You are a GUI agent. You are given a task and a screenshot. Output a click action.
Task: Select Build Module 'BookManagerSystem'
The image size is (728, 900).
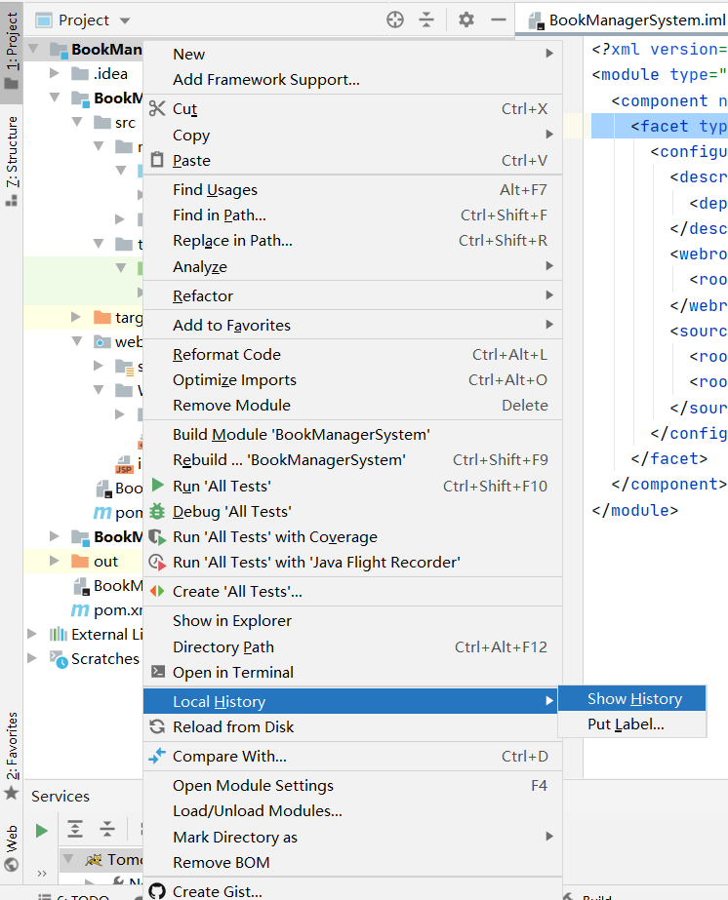pyautogui.click(x=352, y=434)
